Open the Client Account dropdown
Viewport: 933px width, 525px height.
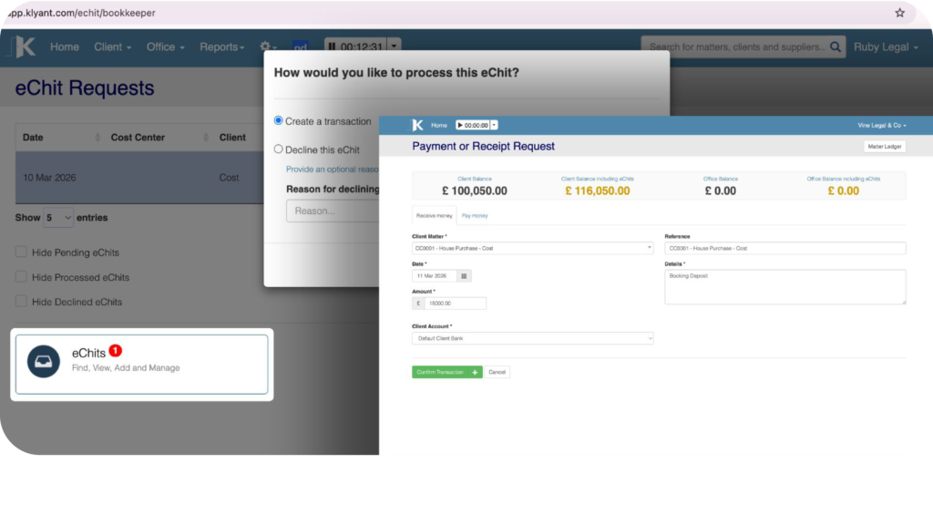tap(532, 338)
